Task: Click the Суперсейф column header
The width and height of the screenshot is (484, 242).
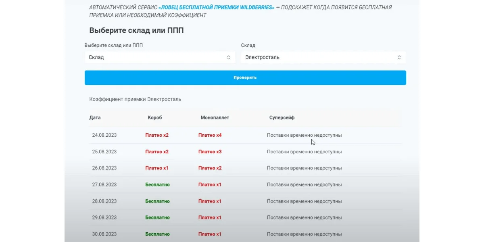Action: tap(282, 118)
